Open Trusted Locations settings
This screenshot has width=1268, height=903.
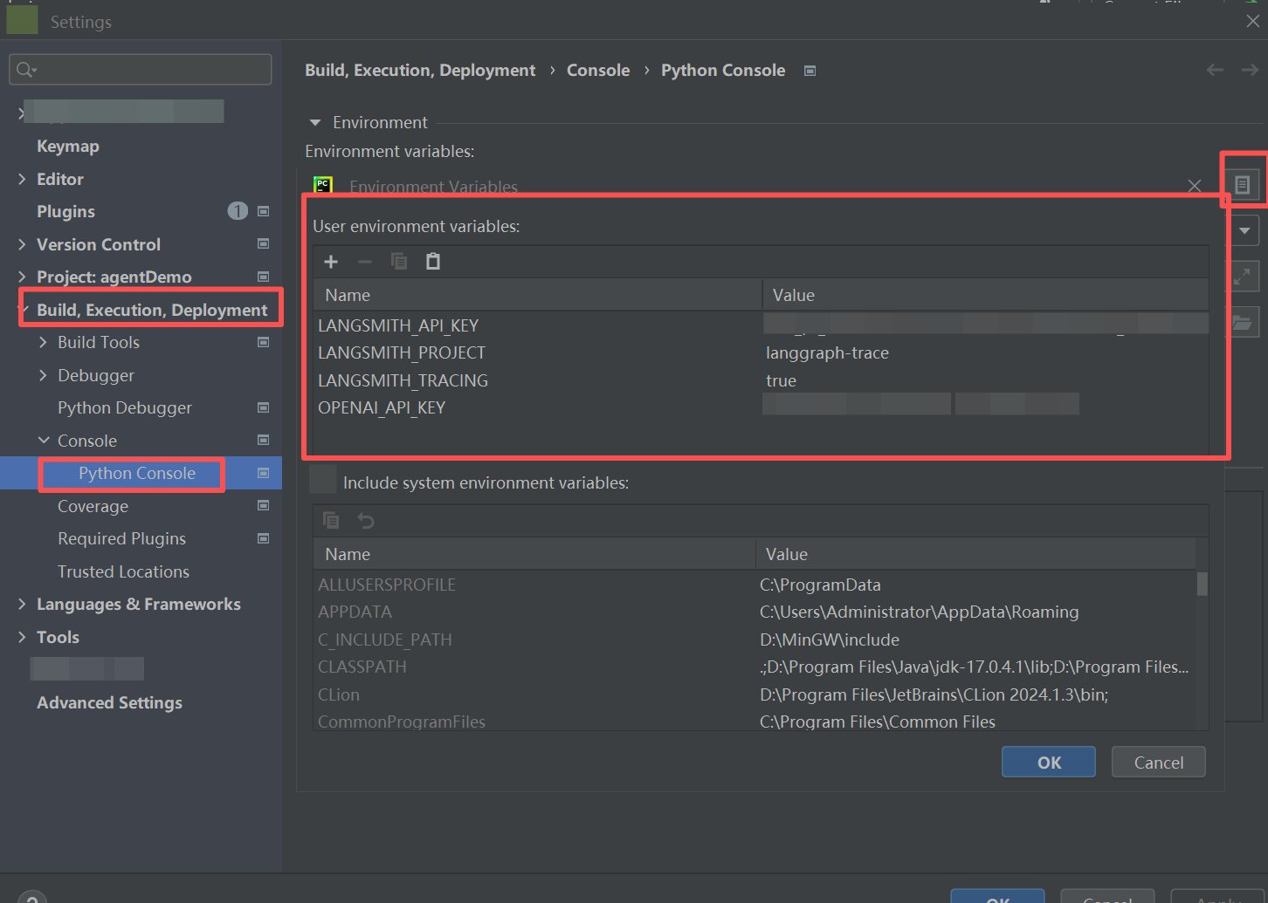[x=123, y=571]
